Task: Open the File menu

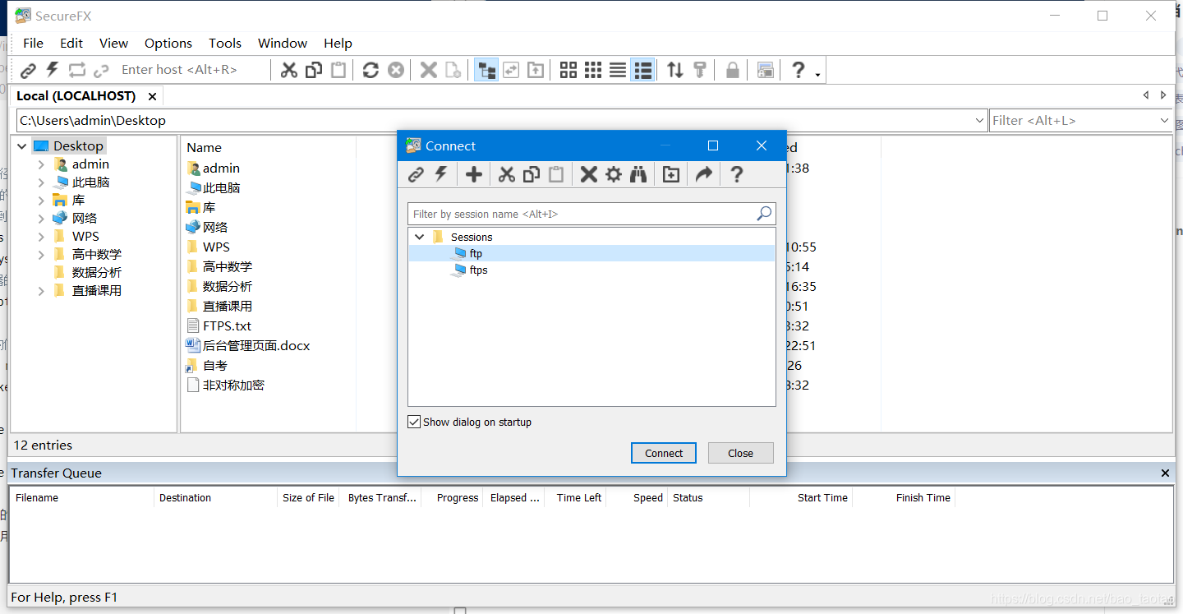Action: [34, 44]
